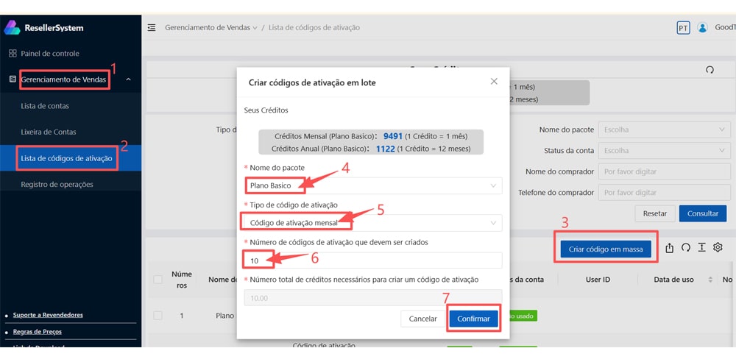Go to Registro de operações
The height and width of the screenshot is (362, 736).
tap(57, 185)
